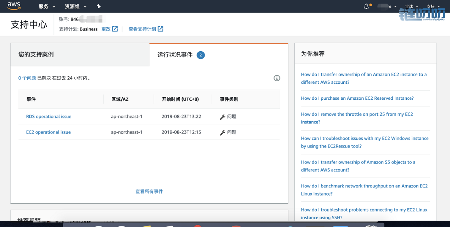Open article on transferring S3 objects ownership

[358, 166]
